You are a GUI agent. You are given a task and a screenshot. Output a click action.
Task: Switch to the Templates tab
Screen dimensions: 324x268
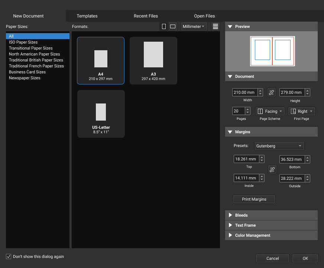[x=87, y=16]
